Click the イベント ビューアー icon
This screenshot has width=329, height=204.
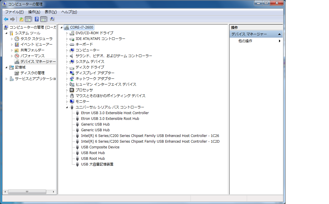click(17, 45)
